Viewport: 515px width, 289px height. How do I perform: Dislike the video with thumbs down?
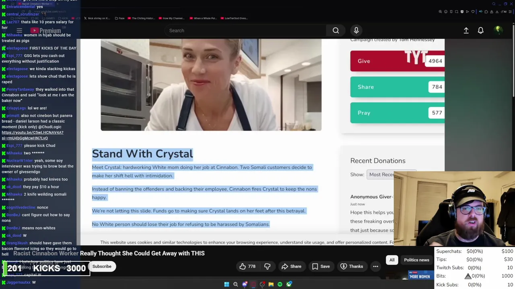tap(267, 267)
